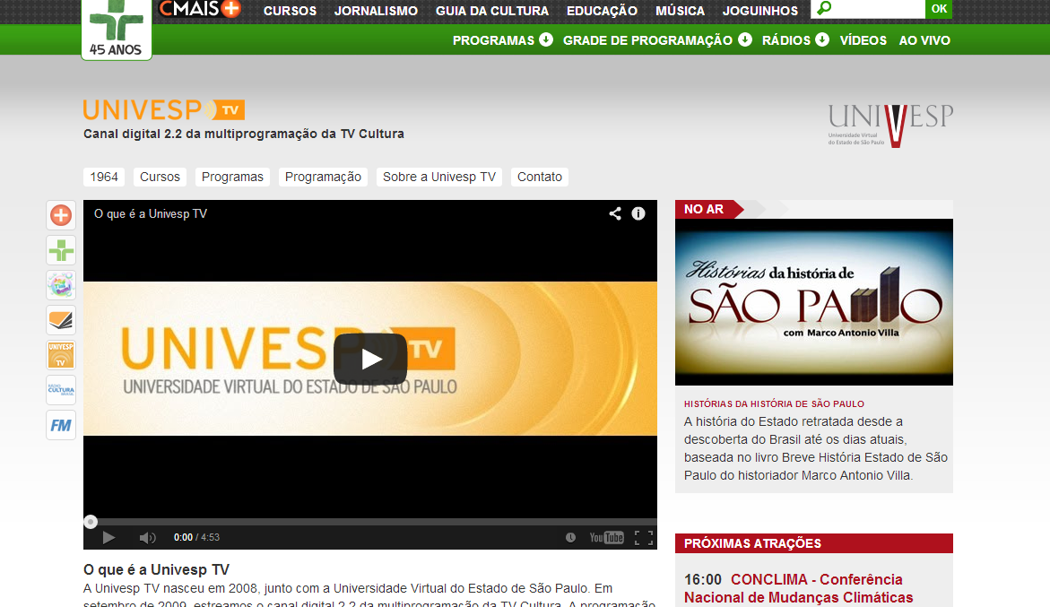Go to Ao Vivo in green bar
Viewport: 1050px width, 607px height.
coord(924,40)
